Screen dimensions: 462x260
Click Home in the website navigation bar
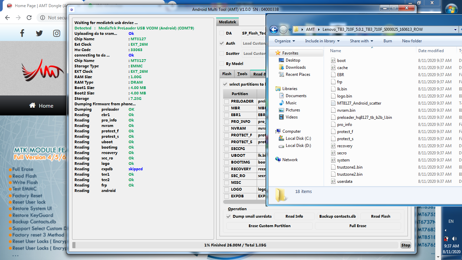(x=41, y=106)
